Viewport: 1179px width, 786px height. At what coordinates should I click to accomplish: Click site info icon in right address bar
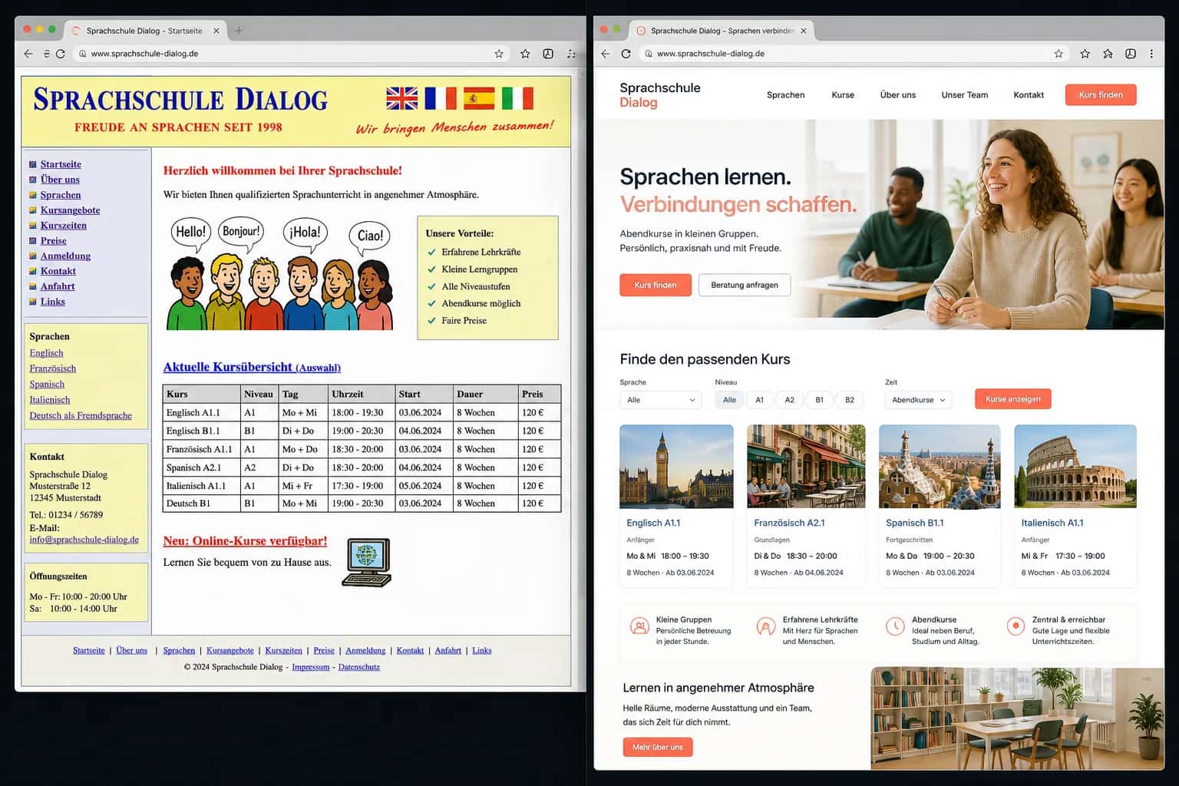click(649, 54)
